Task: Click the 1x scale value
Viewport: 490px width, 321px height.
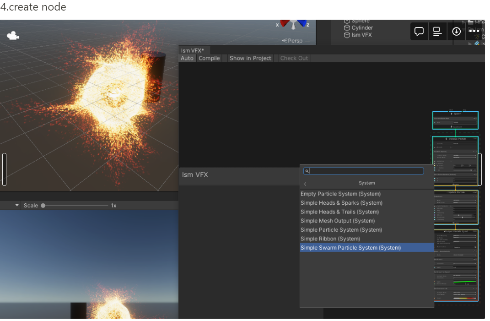Action: click(x=113, y=206)
